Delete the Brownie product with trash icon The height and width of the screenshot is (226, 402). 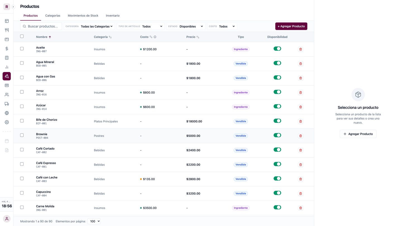coord(300,136)
